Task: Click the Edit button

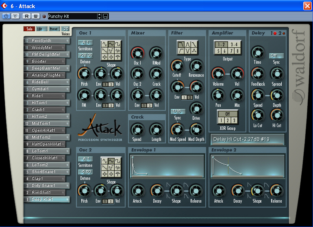Action: tap(41, 29)
